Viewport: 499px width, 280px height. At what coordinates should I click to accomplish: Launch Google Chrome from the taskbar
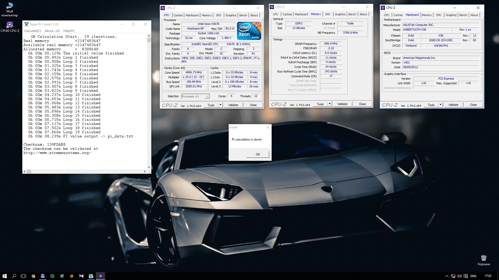33,276
